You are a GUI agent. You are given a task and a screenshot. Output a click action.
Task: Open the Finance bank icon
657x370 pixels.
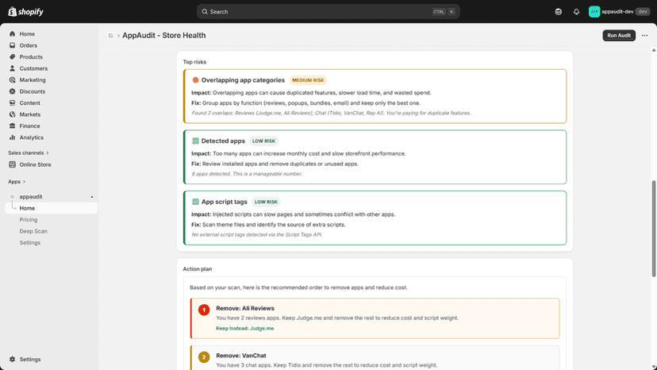point(12,126)
